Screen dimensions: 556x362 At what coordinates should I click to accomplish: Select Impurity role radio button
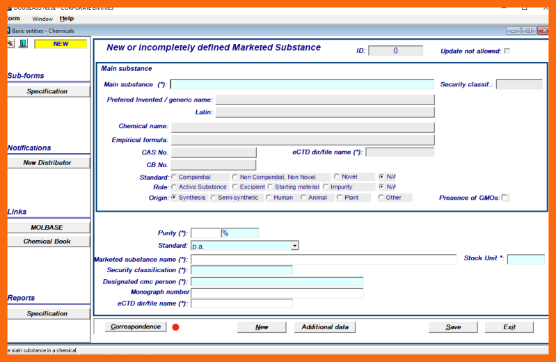pos(326,187)
